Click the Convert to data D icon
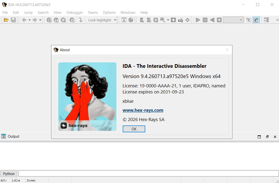This screenshot has width=279, height=183. coord(149,20)
